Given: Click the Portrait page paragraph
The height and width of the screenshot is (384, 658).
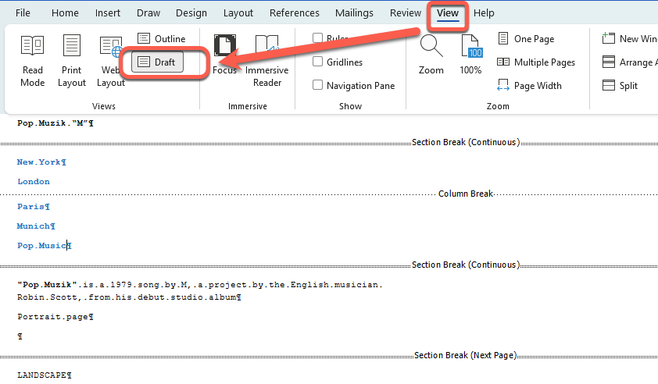Looking at the screenshot, I should click(55, 317).
